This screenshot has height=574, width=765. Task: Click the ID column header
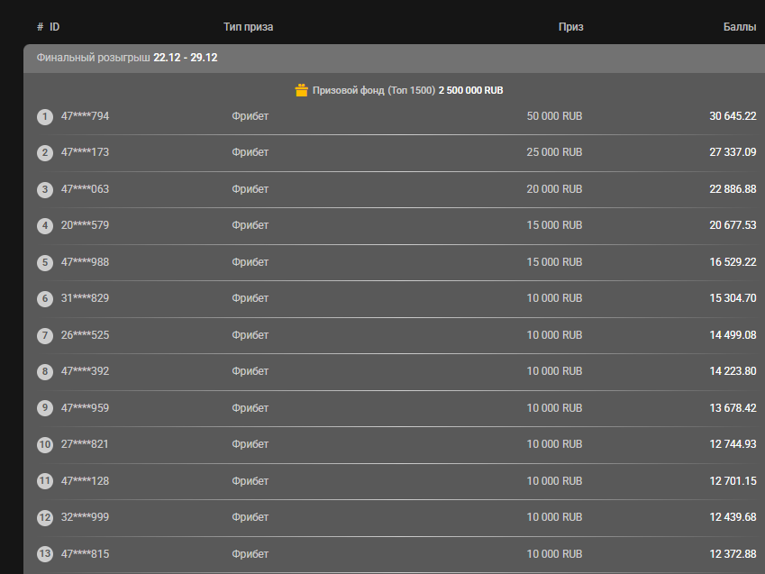tap(55, 27)
